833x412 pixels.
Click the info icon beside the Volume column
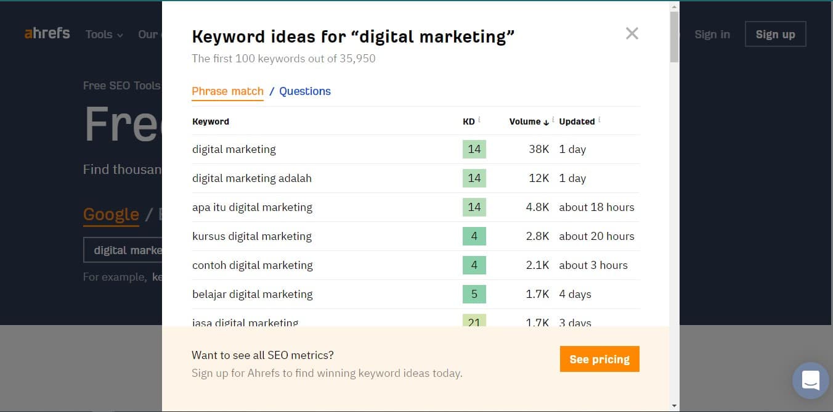[x=553, y=118]
